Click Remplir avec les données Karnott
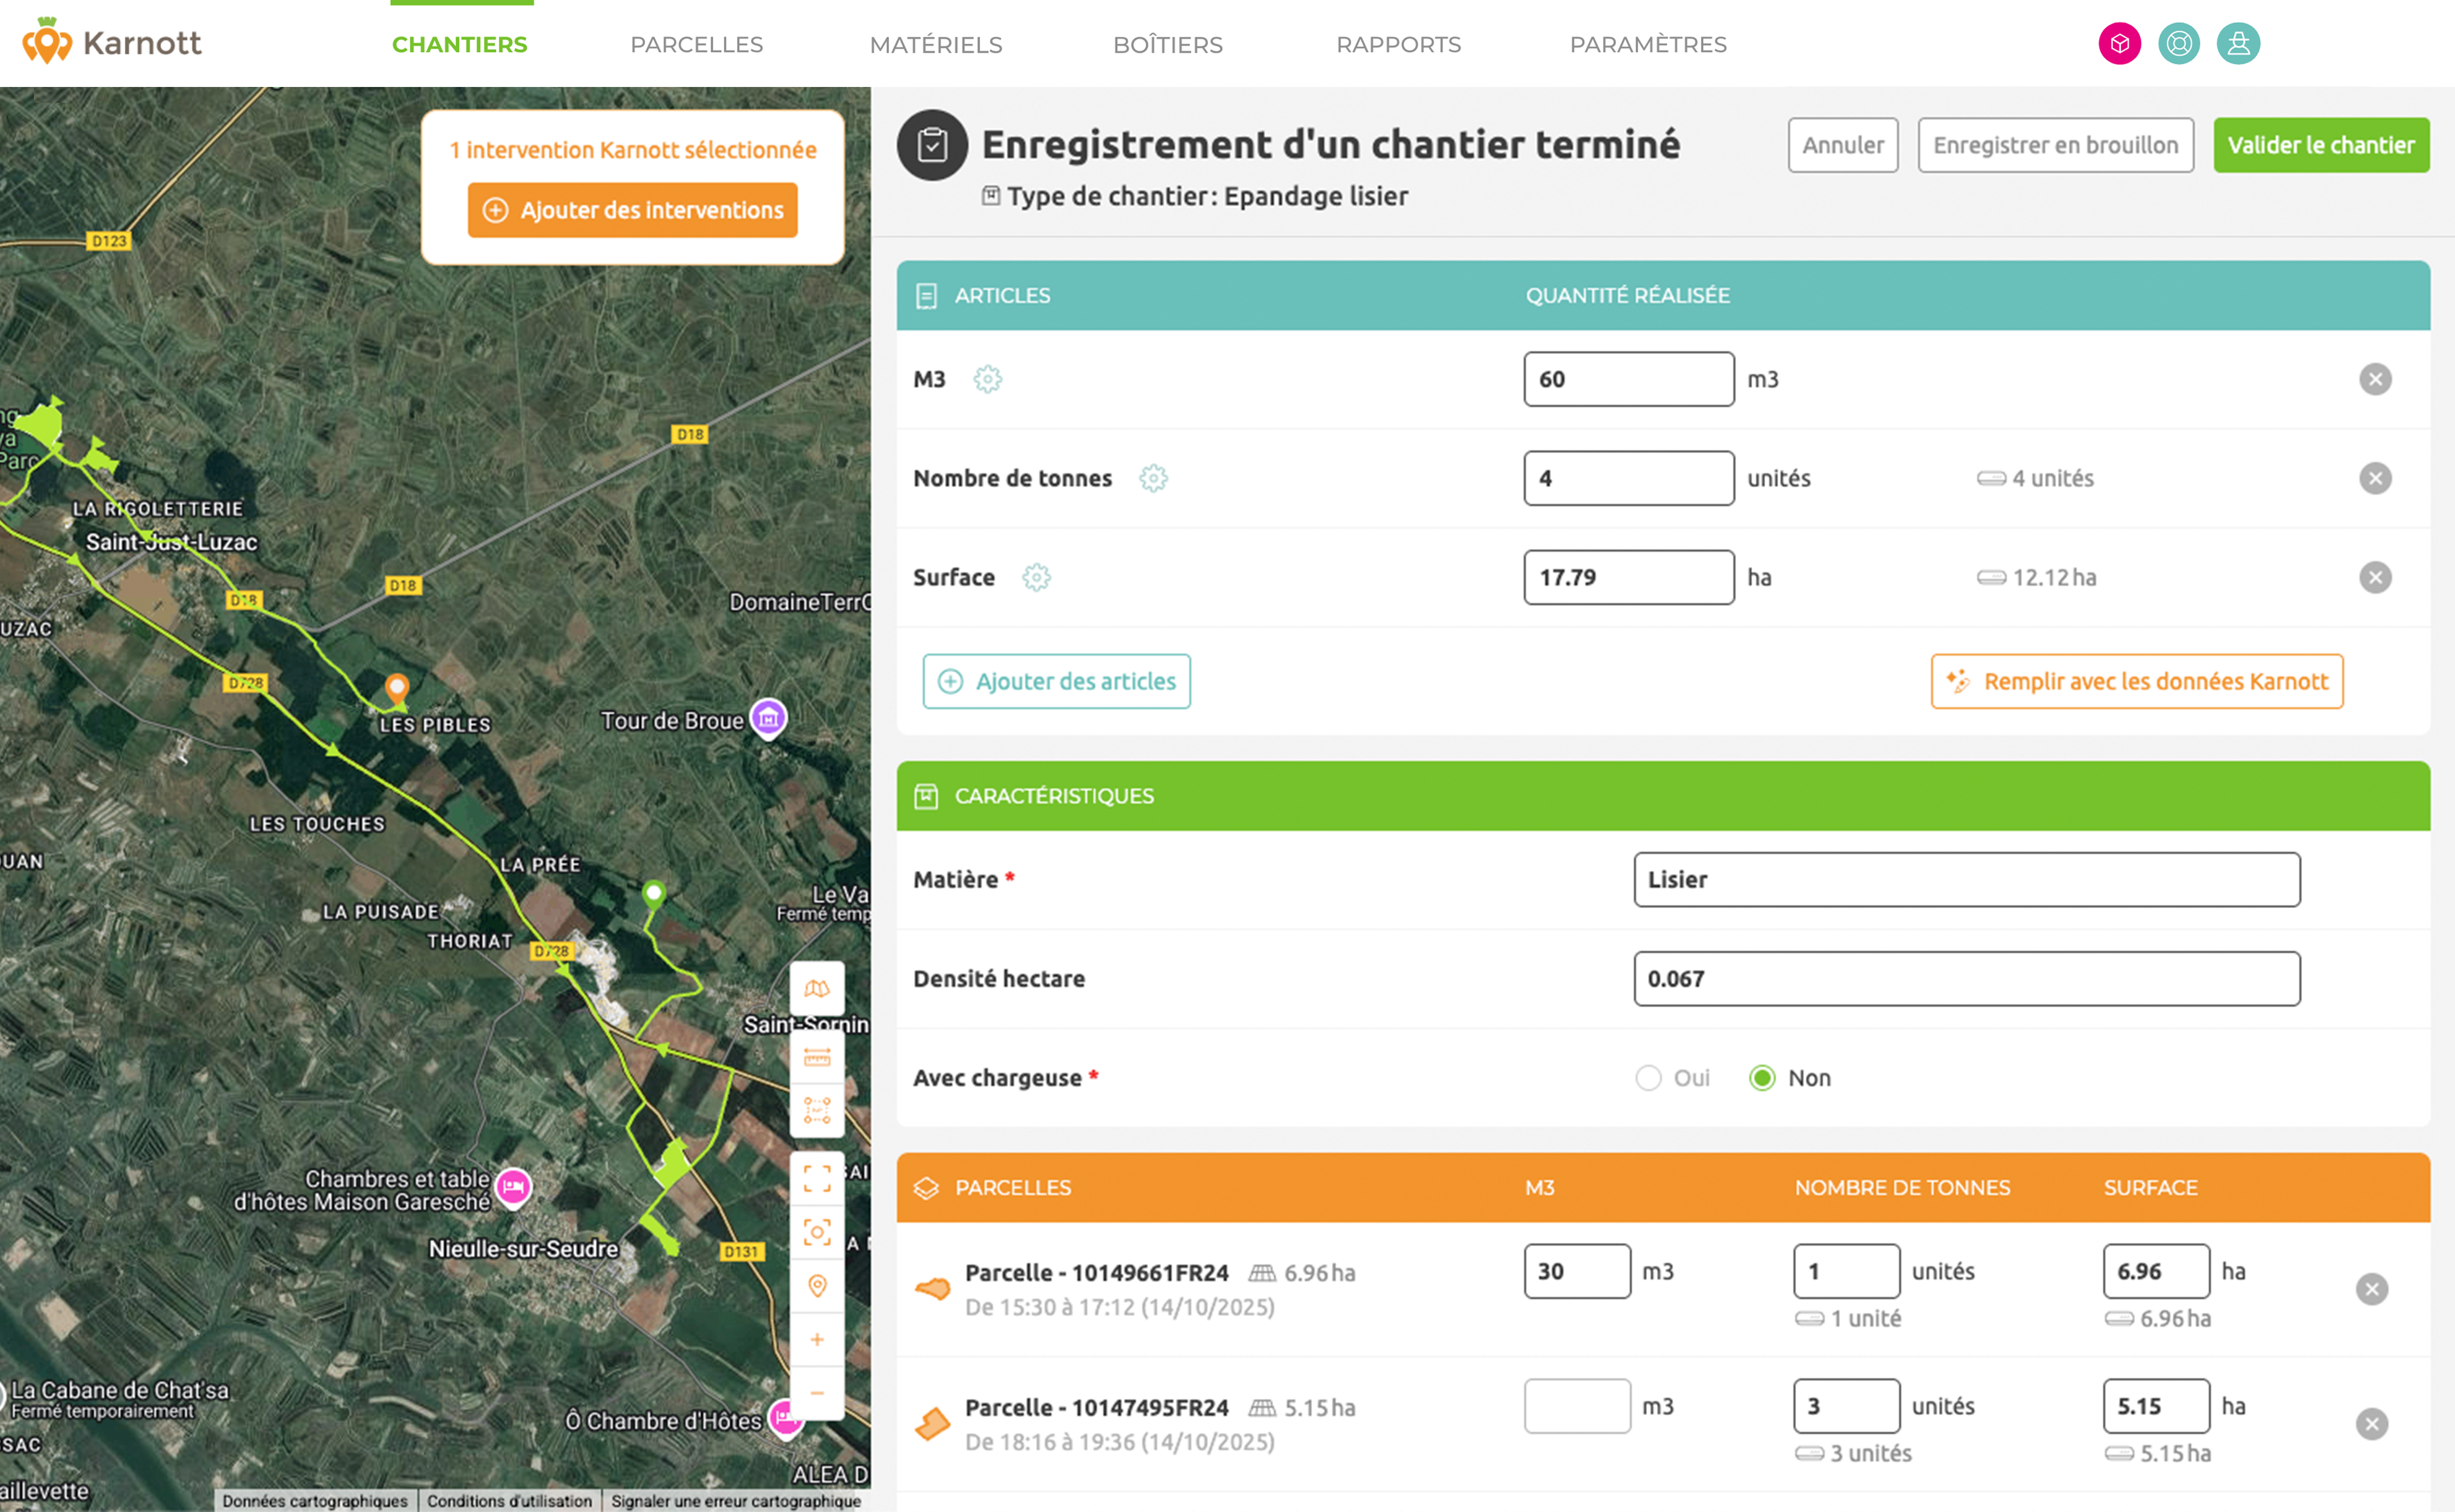This screenshot has height=1512, width=2455. 2136,681
